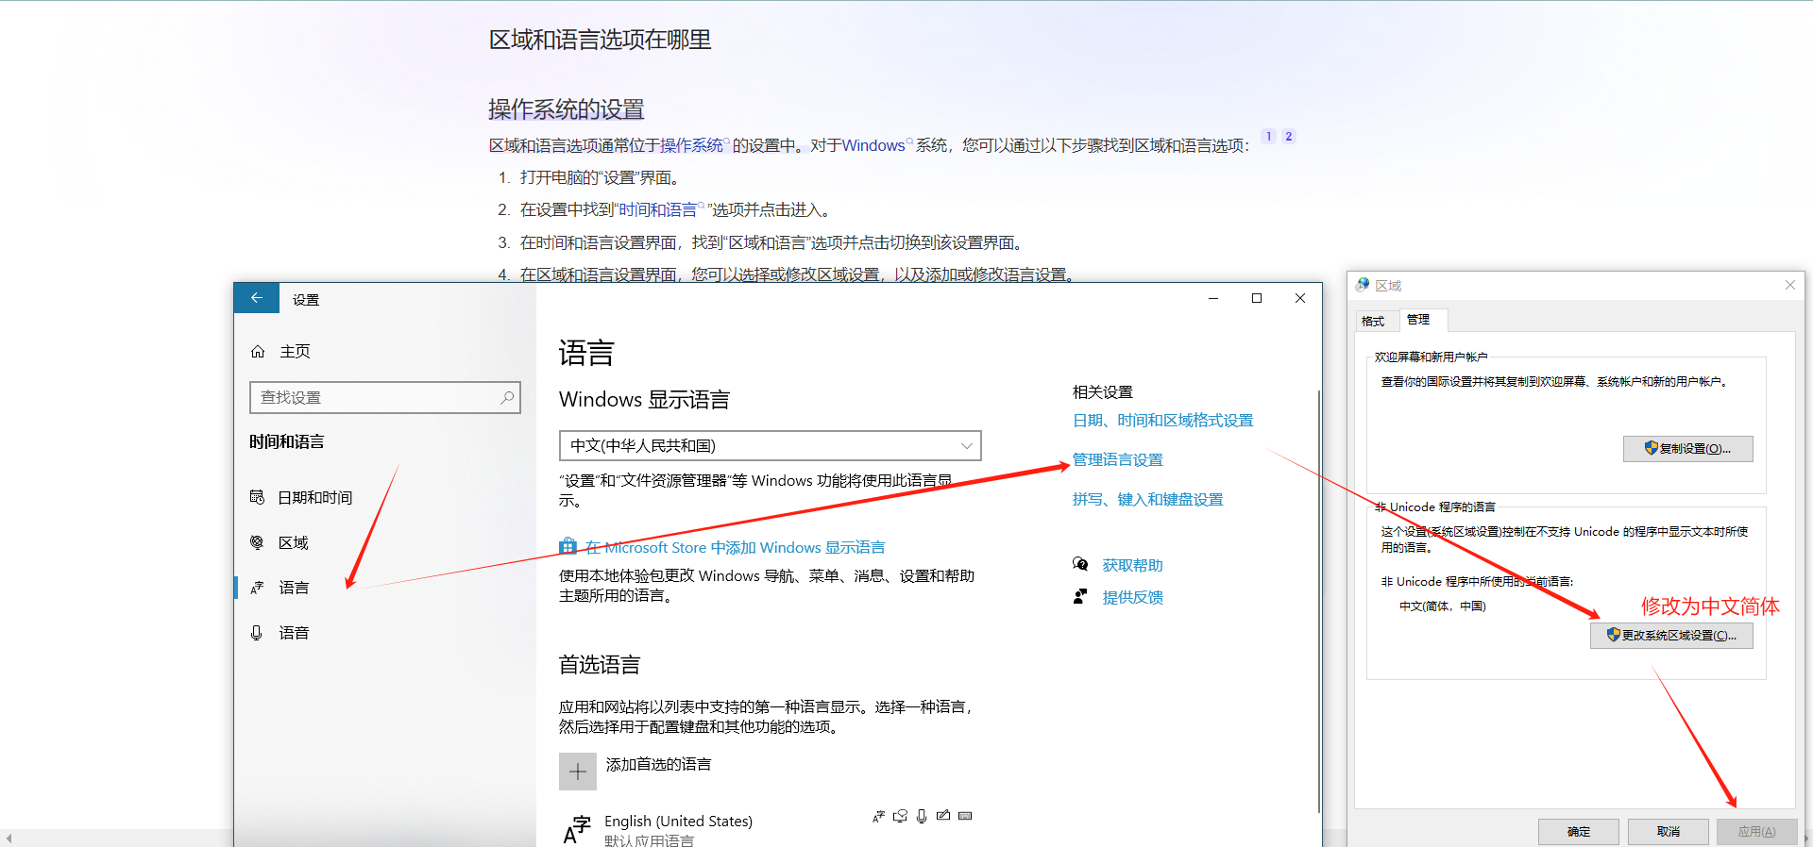The width and height of the screenshot is (1813, 847).
Task: Click the back arrow in Settings window
Action: click(x=256, y=298)
